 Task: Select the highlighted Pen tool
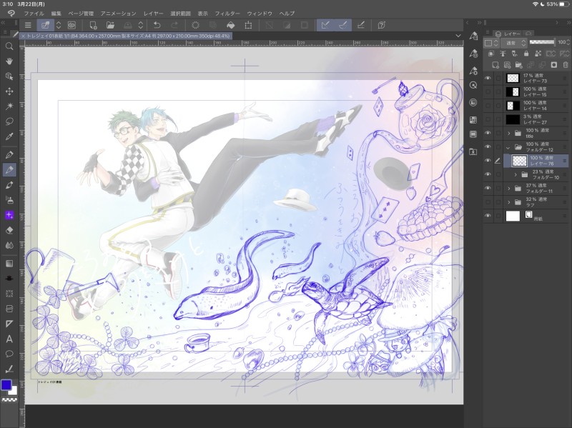(x=9, y=169)
